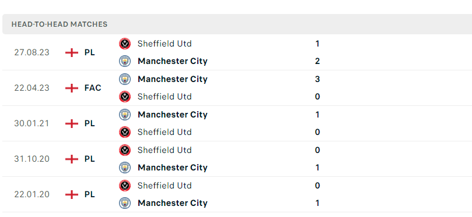Viewport: 472px width, 217px height.
Task: Click Sheffield Utd crest in 27.08.23 match
Action: point(125,44)
